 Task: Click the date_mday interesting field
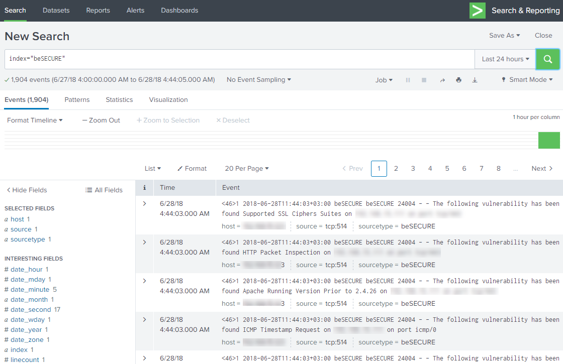pos(28,279)
